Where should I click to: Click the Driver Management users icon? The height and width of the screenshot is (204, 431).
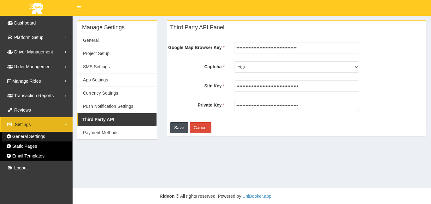click(x=10, y=52)
